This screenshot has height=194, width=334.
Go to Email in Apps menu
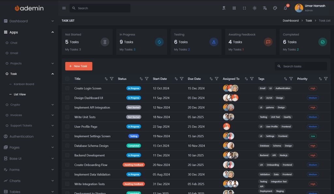coord(14,53)
